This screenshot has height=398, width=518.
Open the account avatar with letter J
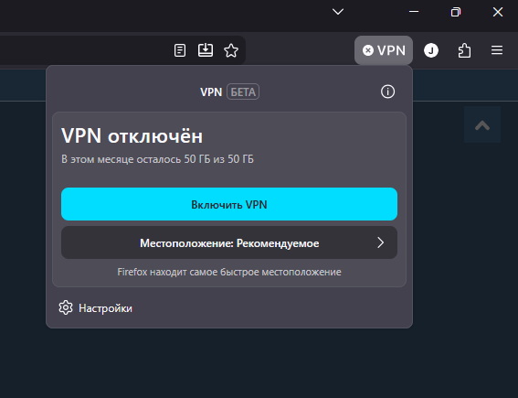click(x=431, y=50)
